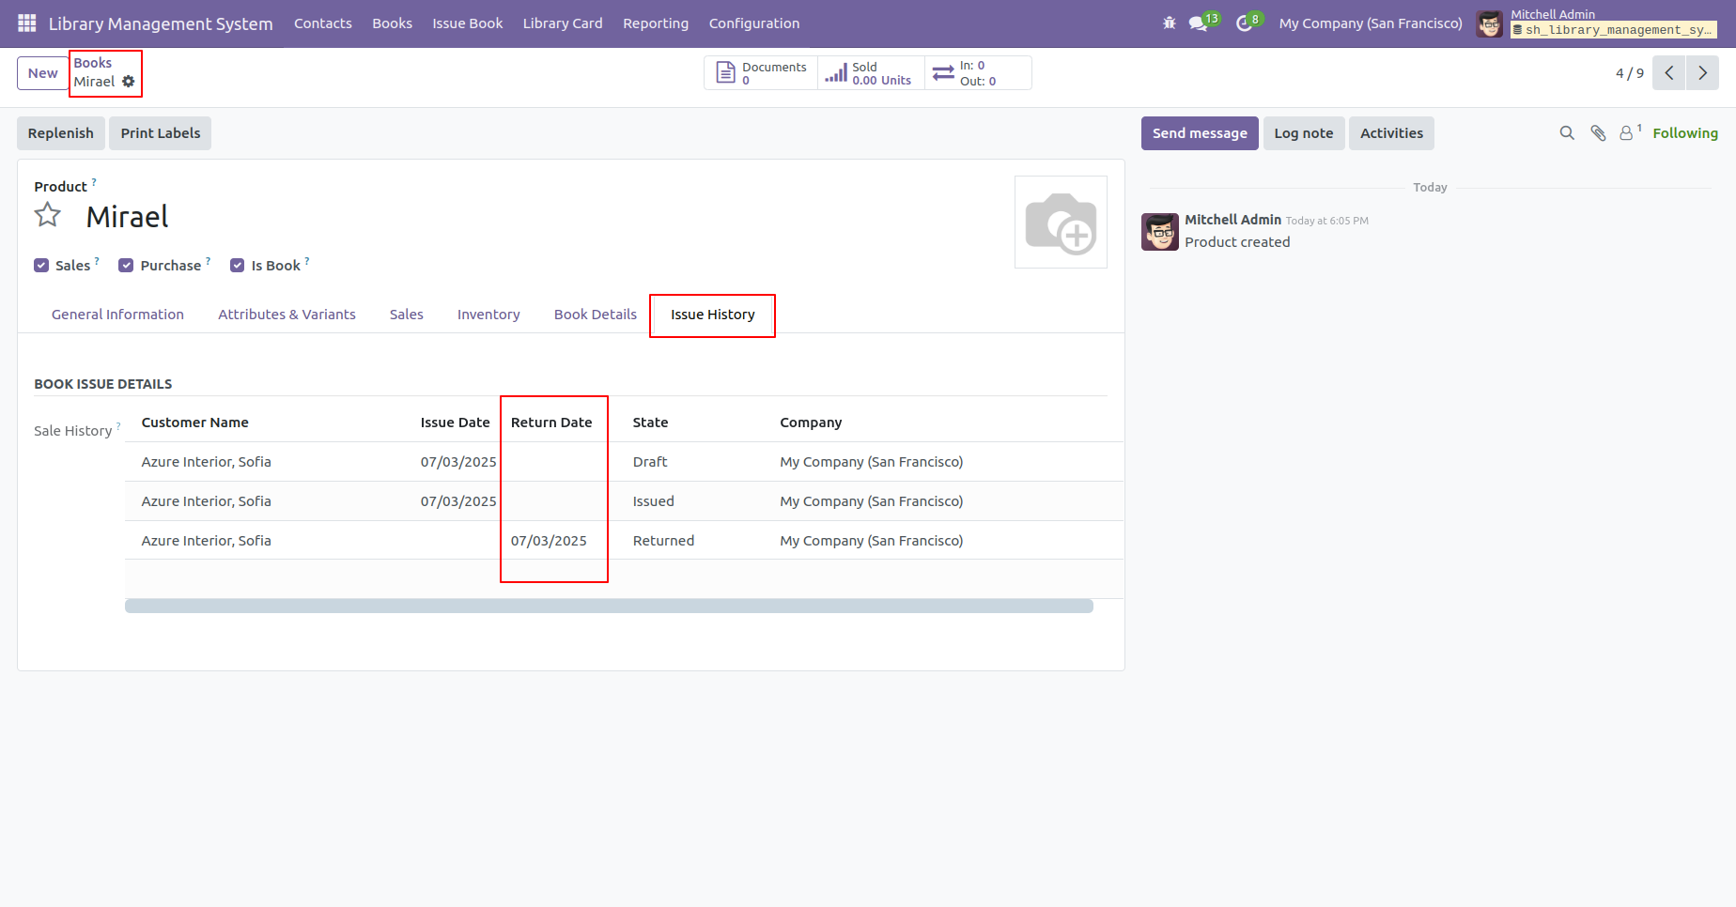Sort by Return Date column
Viewport: 1736px width, 907px height.
[x=551, y=423]
